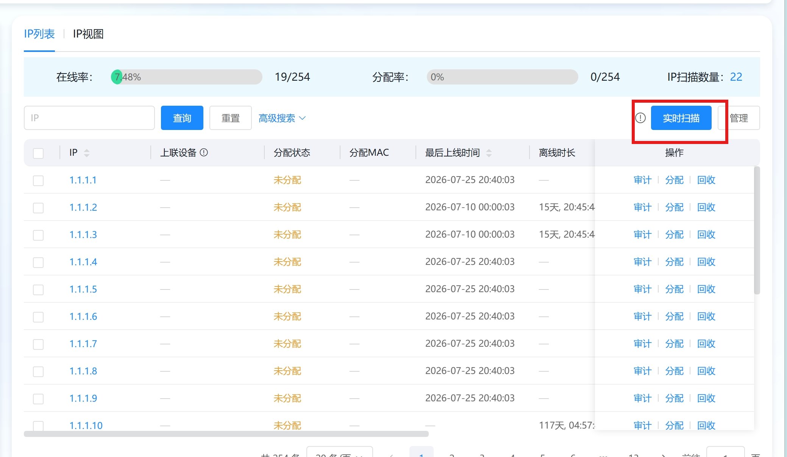Click offline duration of row 1.1.1.2
The width and height of the screenshot is (787, 457).
coord(567,207)
